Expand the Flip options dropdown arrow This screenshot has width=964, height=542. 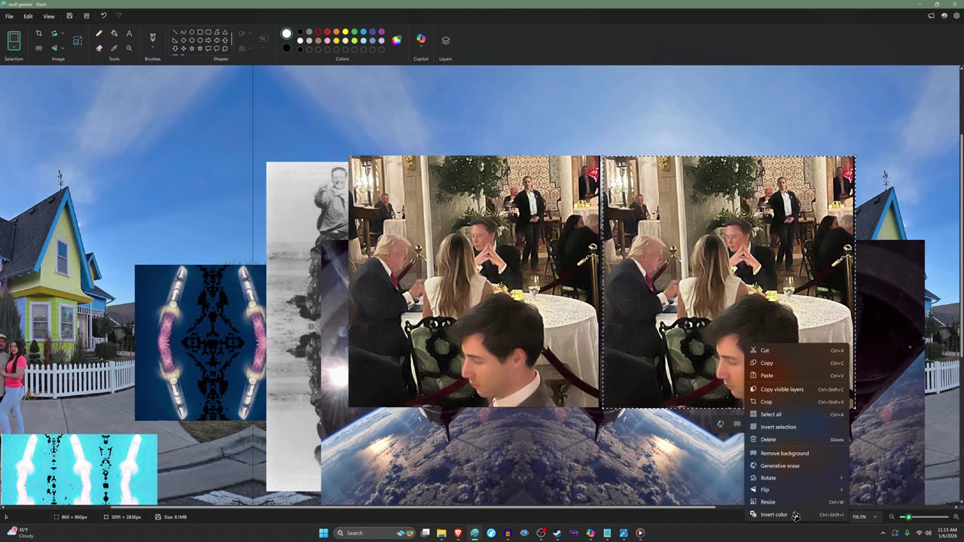click(x=62, y=48)
